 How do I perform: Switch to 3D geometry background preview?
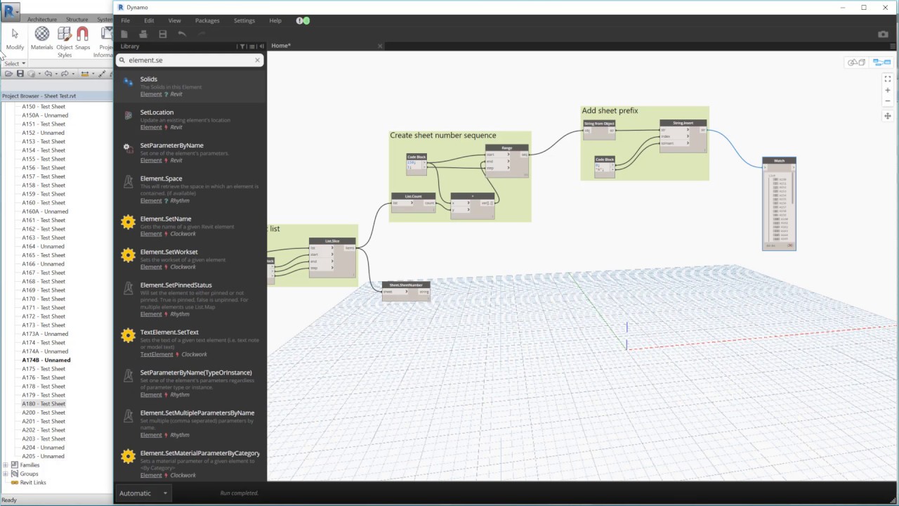tap(856, 63)
